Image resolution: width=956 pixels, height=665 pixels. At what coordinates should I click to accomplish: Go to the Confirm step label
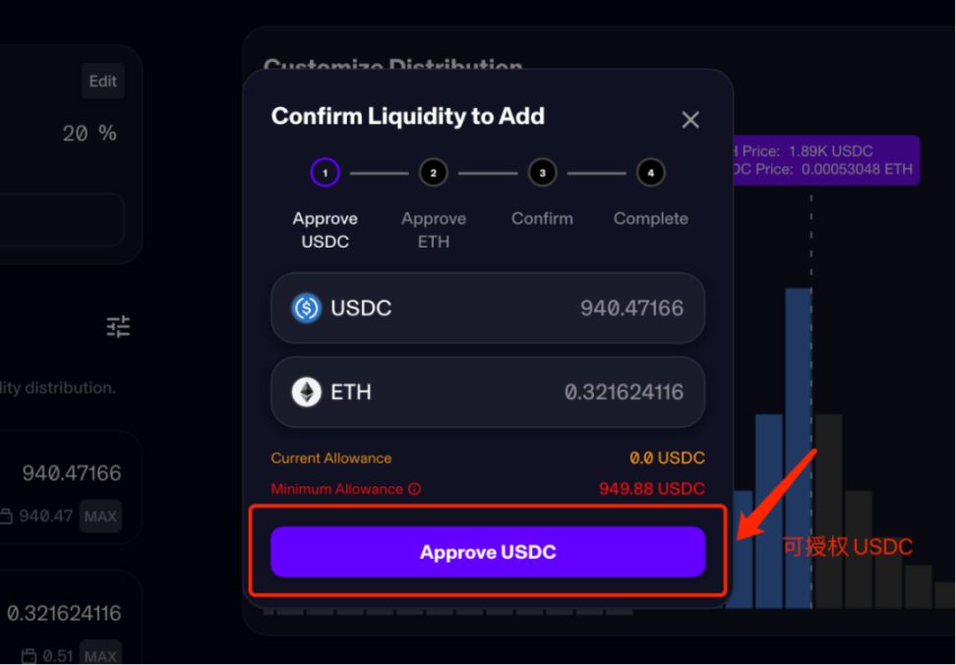click(x=542, y=219)
